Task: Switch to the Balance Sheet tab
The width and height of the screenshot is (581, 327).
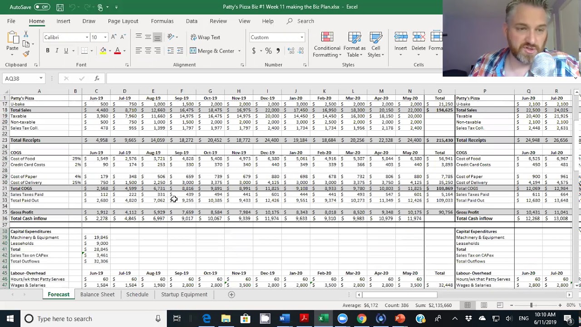Action: point(97,294)
